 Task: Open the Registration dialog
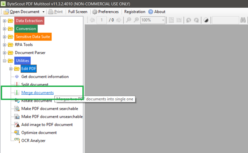point(135,12)
